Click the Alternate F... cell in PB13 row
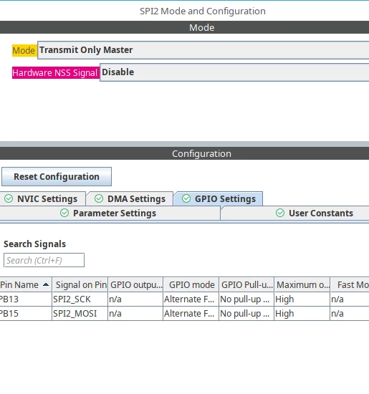This screenshot has width=369, height=394. point(191,299)
